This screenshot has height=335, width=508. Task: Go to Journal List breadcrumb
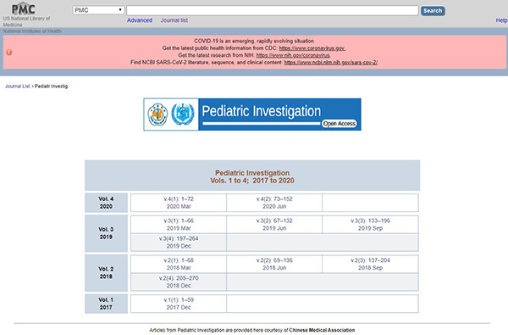(x=18, y=86)
